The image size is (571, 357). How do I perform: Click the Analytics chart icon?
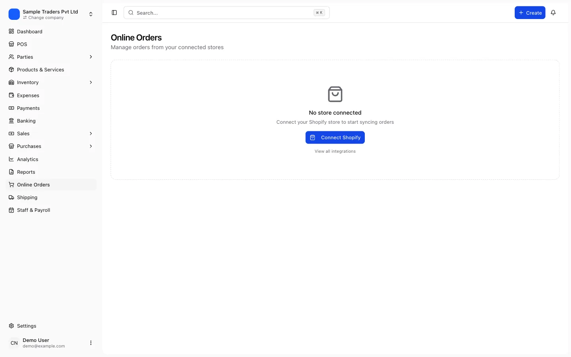(11, 159)
